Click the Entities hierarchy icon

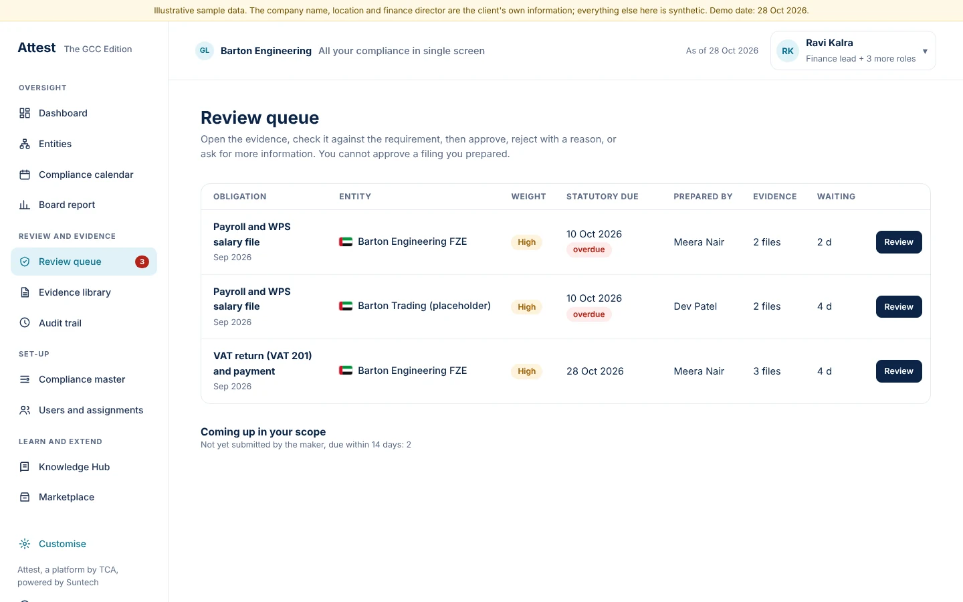click(25, 144)
